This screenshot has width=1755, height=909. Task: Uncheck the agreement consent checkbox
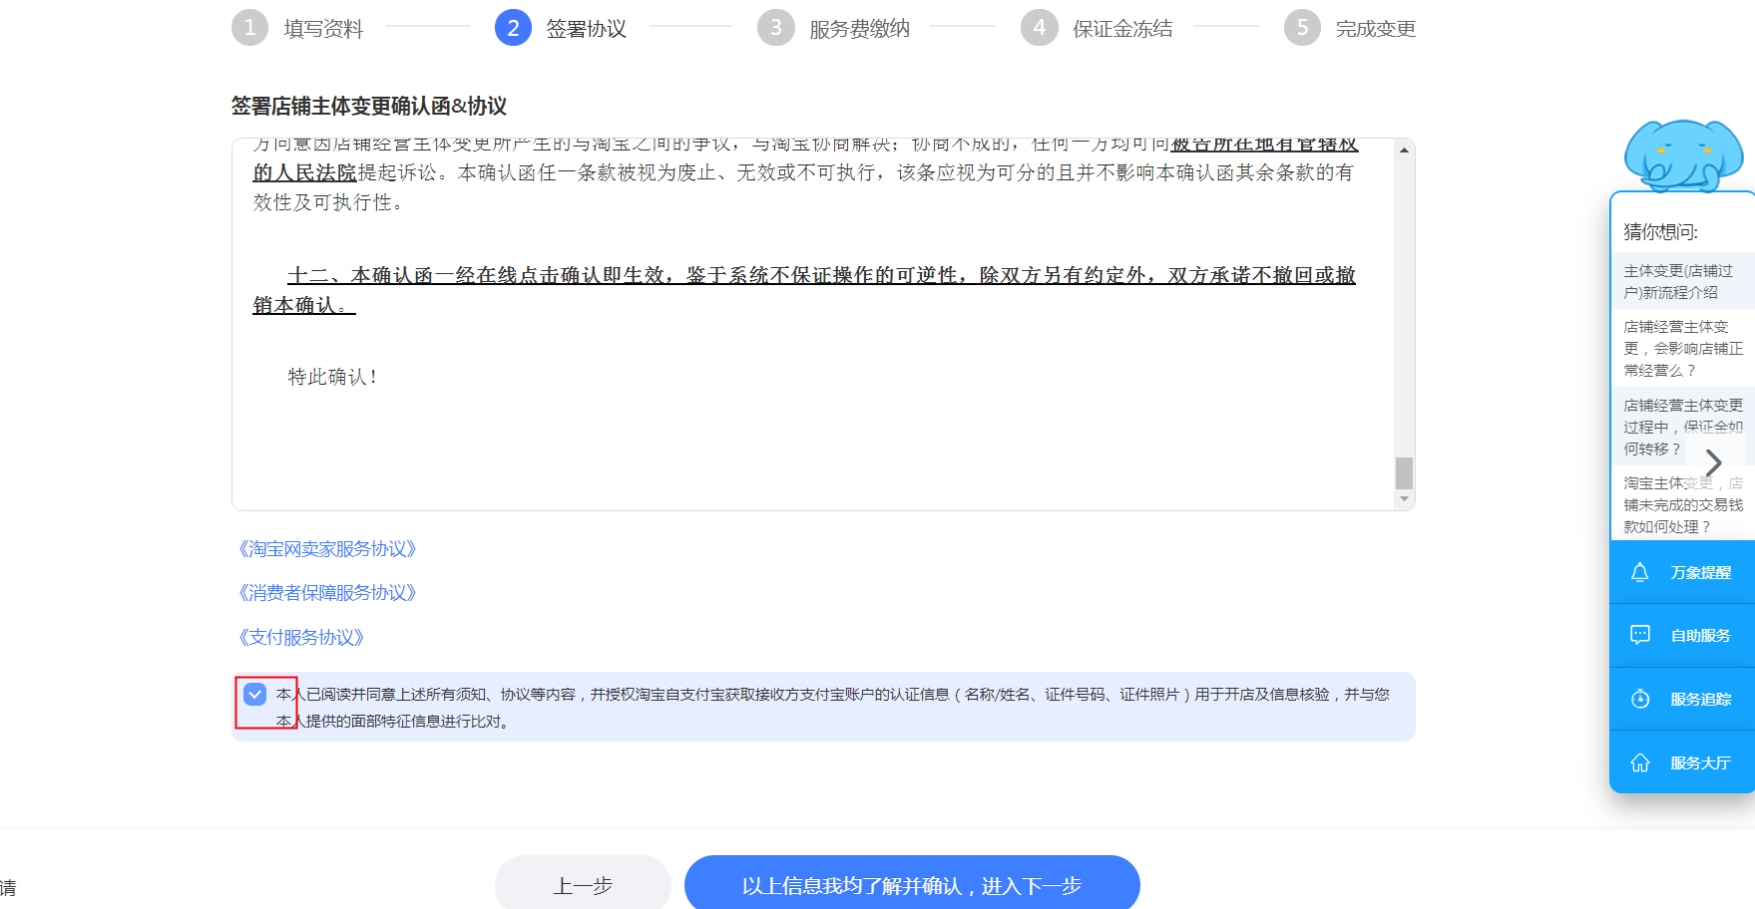click(x=255, y=694)
